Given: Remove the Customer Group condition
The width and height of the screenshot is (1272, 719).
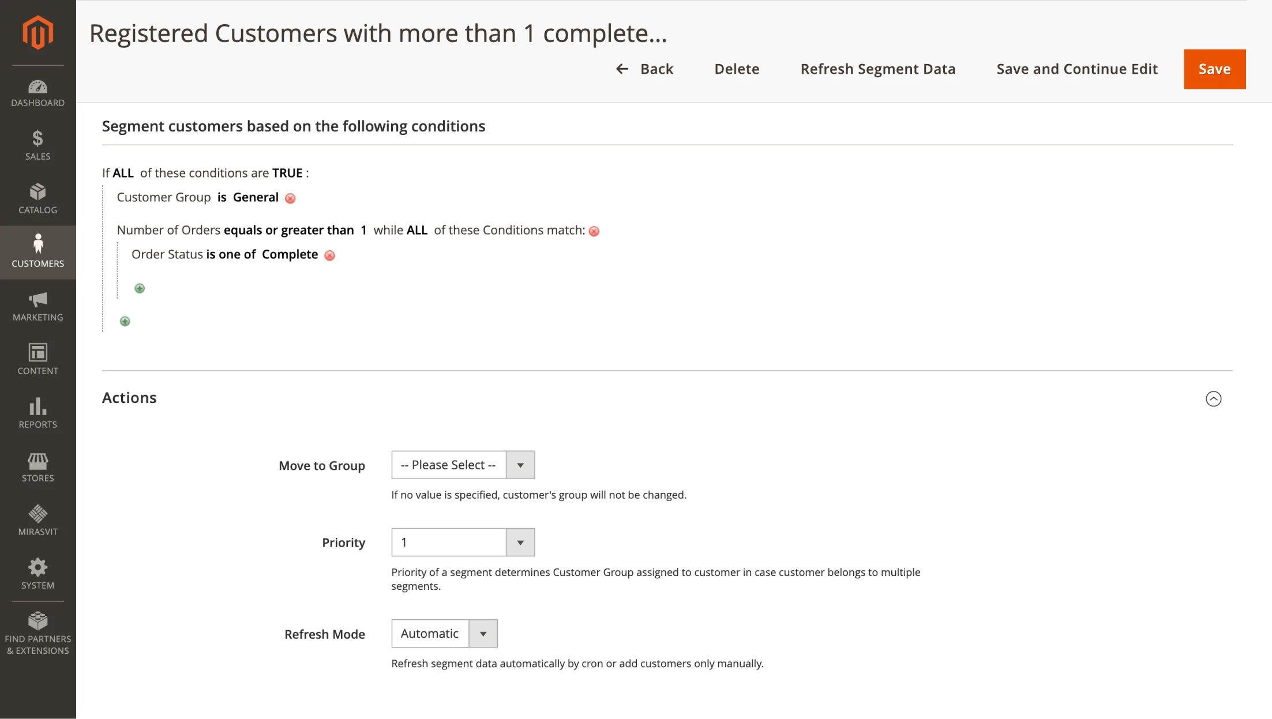Looking at the screenshot, I should [291, 198].
